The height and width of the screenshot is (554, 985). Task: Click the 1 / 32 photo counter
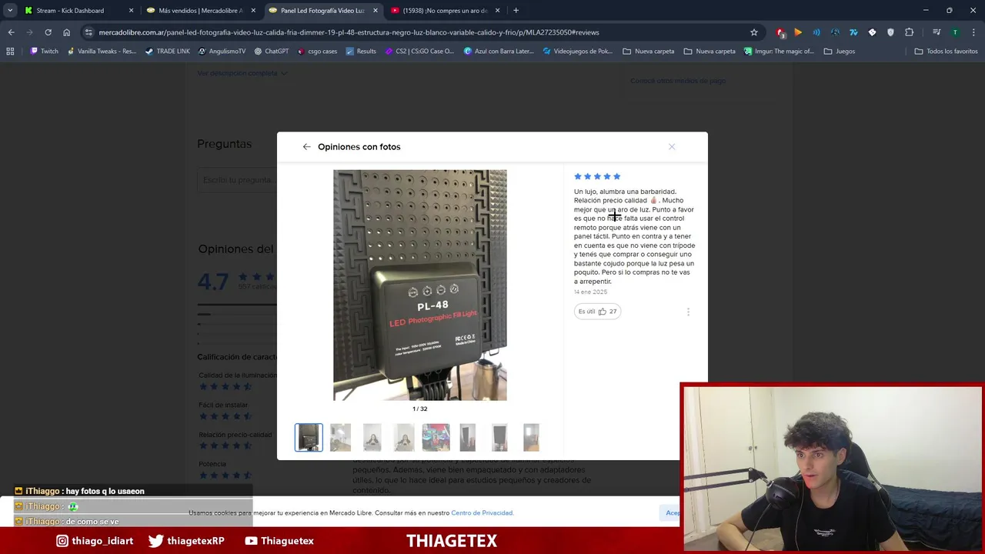tap(419, 409)
